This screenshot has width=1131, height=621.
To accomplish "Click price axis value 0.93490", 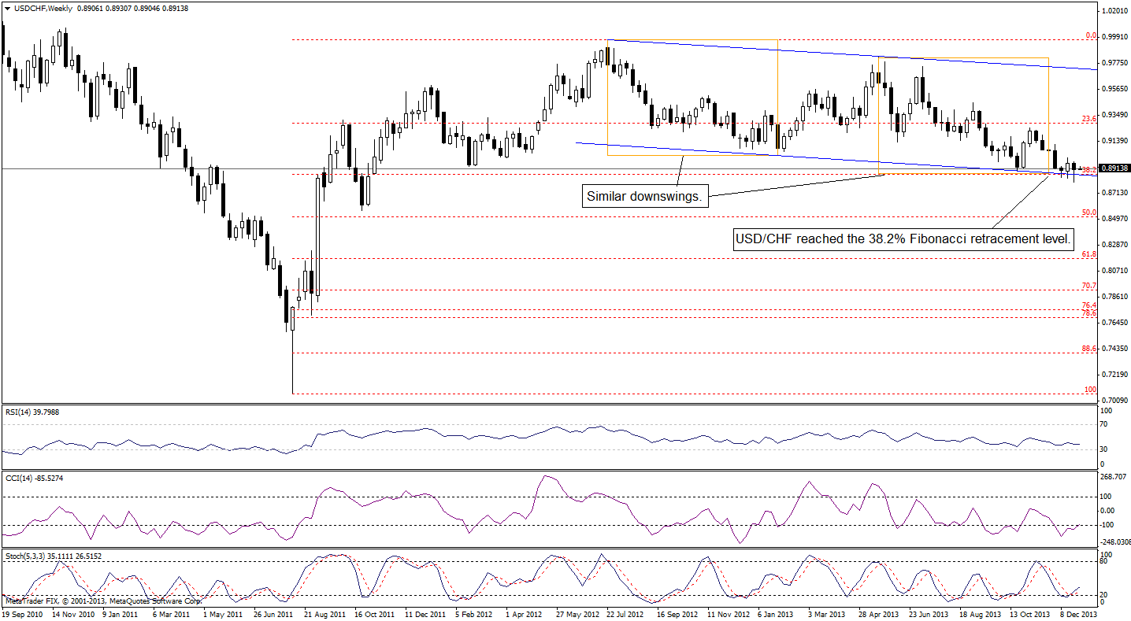I will click(x=1115, y=115).
